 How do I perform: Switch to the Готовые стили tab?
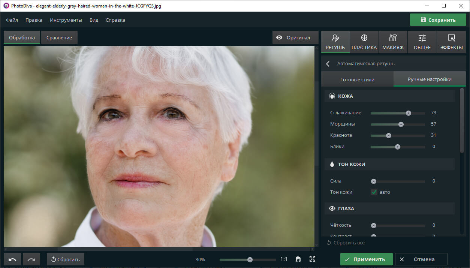(x=357, y=79)
